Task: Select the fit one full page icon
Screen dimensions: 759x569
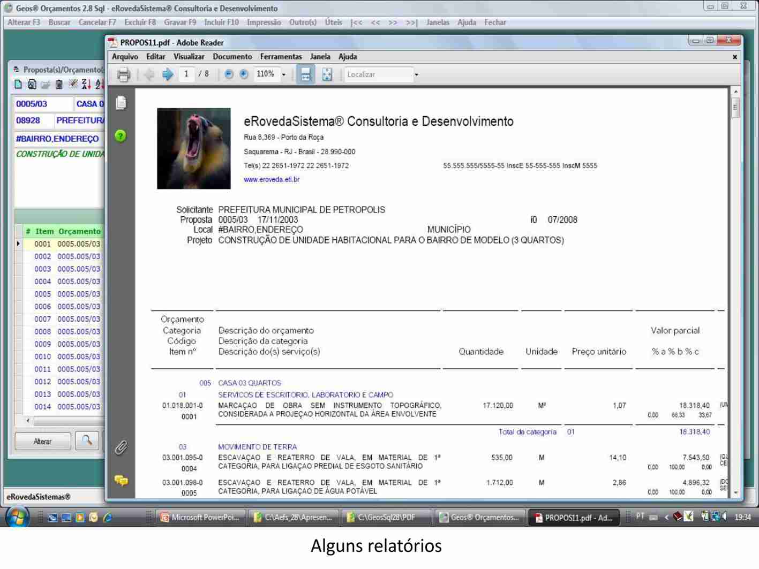Action: [327, 74]
